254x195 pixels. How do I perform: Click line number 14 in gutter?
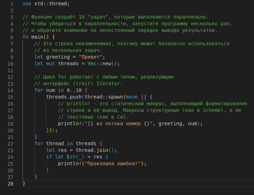pos(11,90)
